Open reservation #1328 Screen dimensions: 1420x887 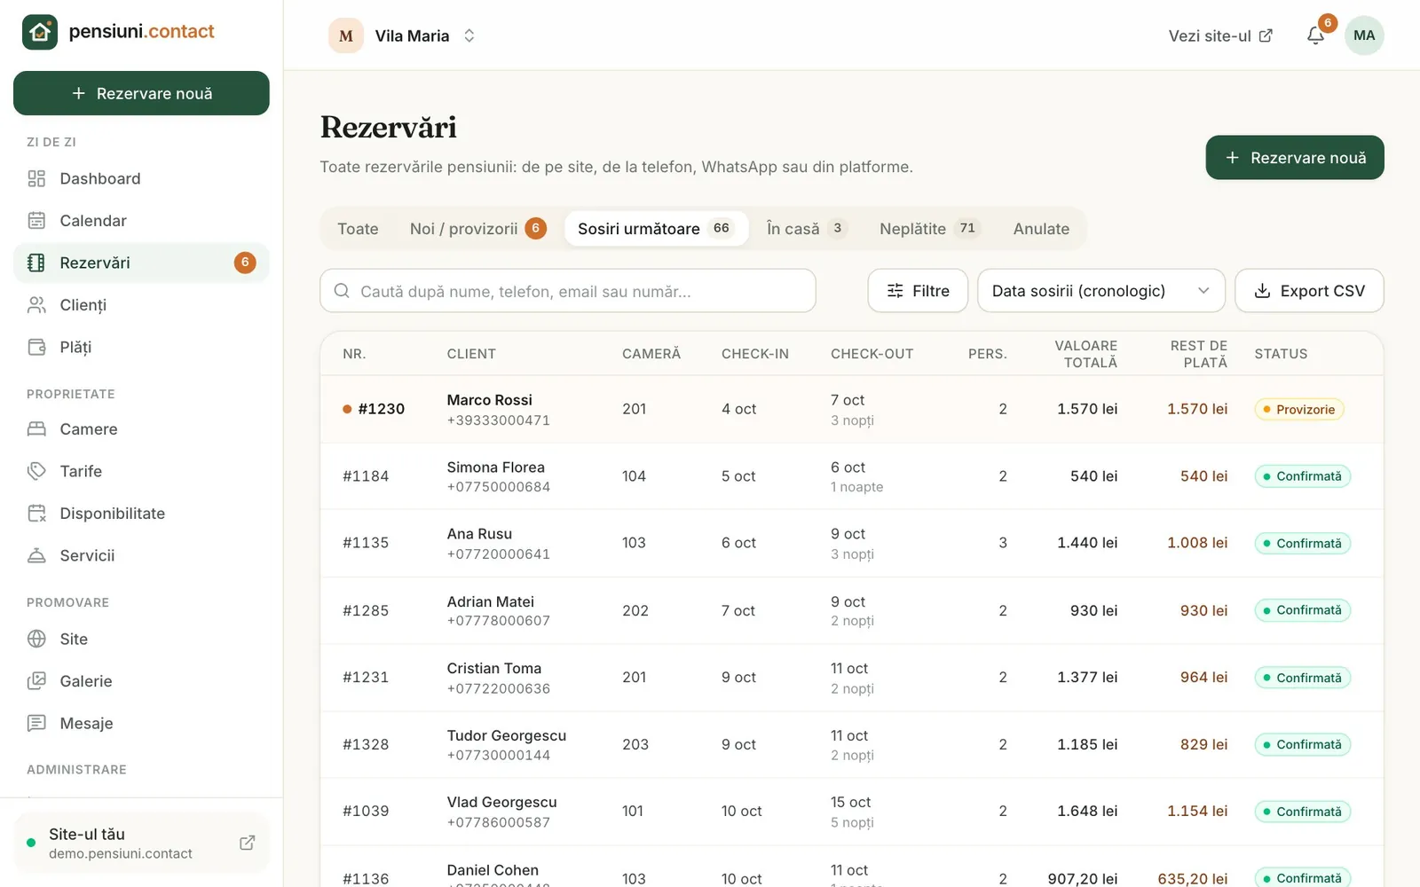click(x=852, y=744)
